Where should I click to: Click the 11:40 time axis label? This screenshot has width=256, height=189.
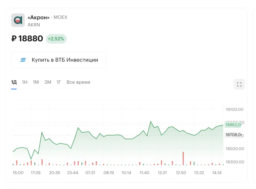(145, 173)
